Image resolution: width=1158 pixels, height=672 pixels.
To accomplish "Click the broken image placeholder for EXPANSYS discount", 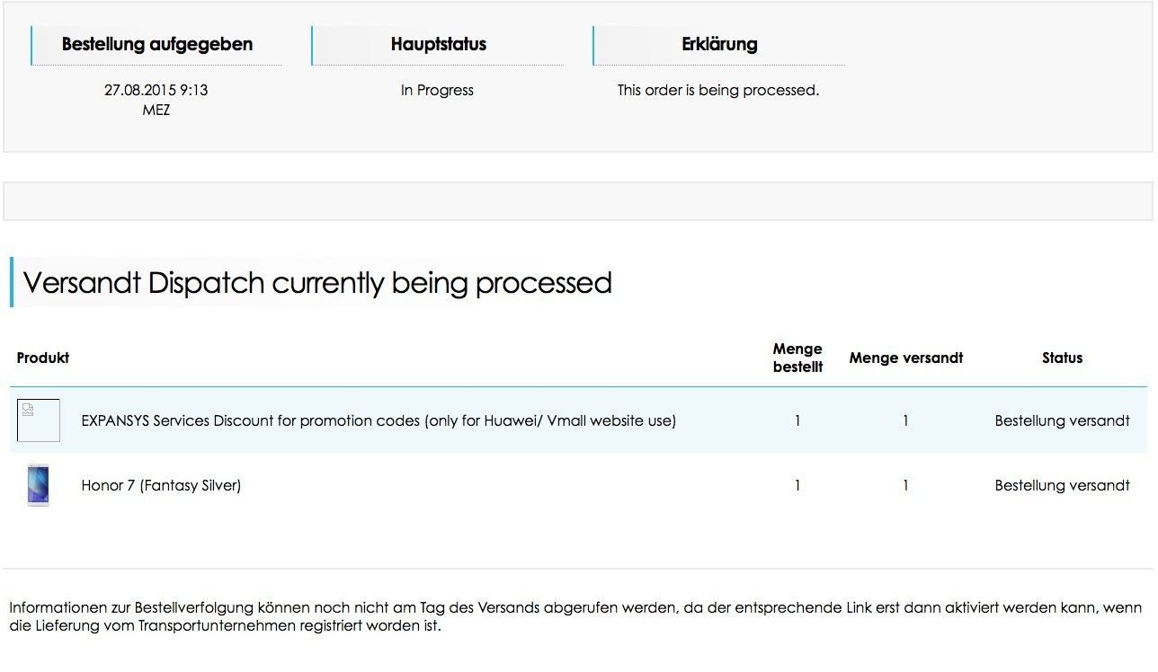I will 39,420.
